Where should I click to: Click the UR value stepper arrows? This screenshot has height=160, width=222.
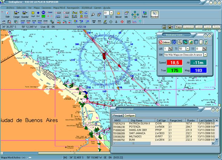pos(170,49)
